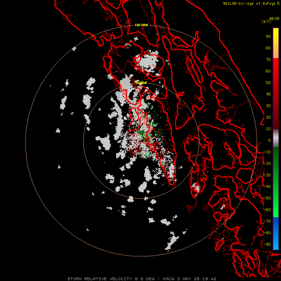The height and width of the screenshot is (281, 281).
Task: Click the "NEXLAB-College of DuPage" header text
Action: (249, 3)
